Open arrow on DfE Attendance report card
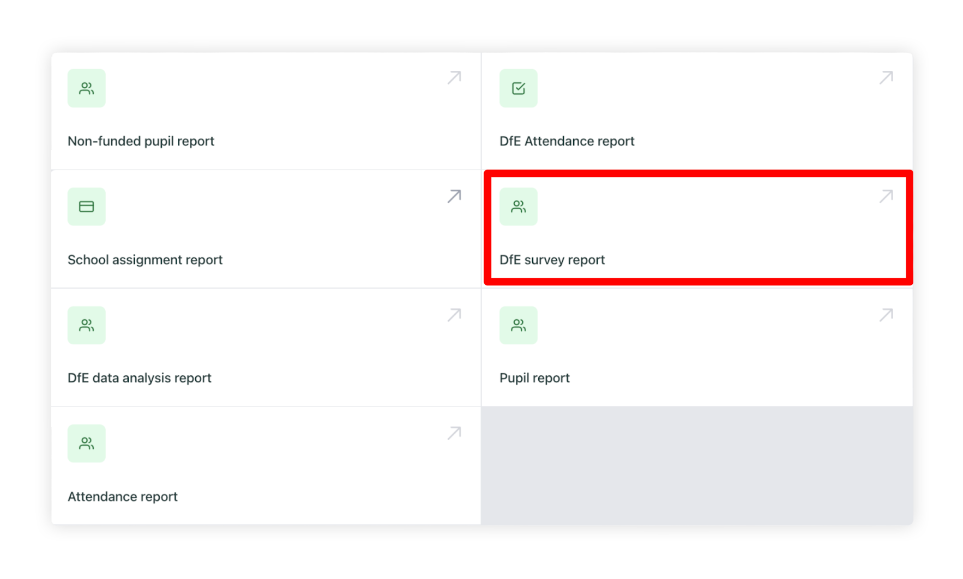963x579 pixels. [886, 78]
